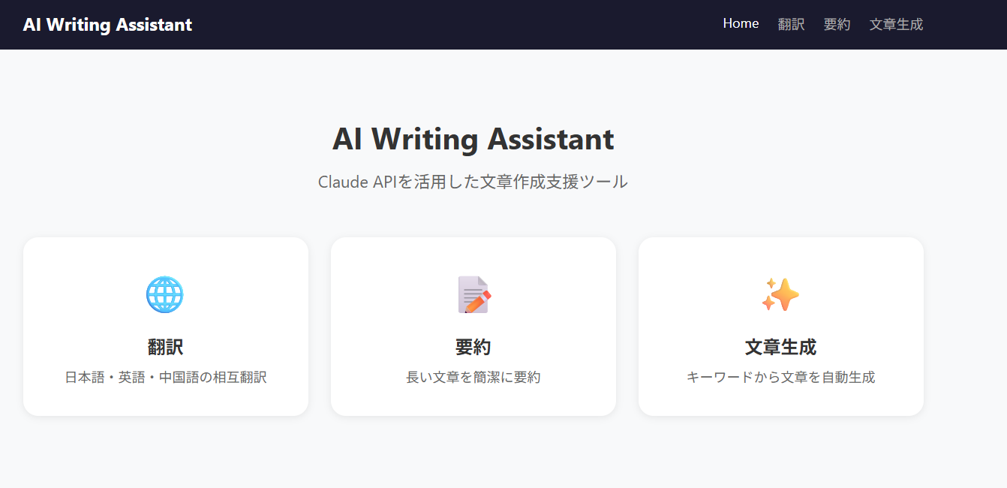The height and width of the screenshot is (488, 1007).
Task: Click the 日本語・英語・中国語の相互翻訳 description
Action: (x=166, y=377)
